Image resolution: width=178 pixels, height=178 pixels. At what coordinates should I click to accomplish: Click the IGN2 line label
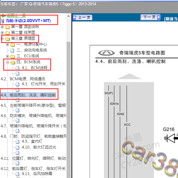[120, 114]
